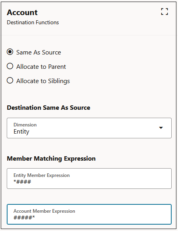
Task: Click the Destination Same As Source heading
Action: [x=49, y=108]
